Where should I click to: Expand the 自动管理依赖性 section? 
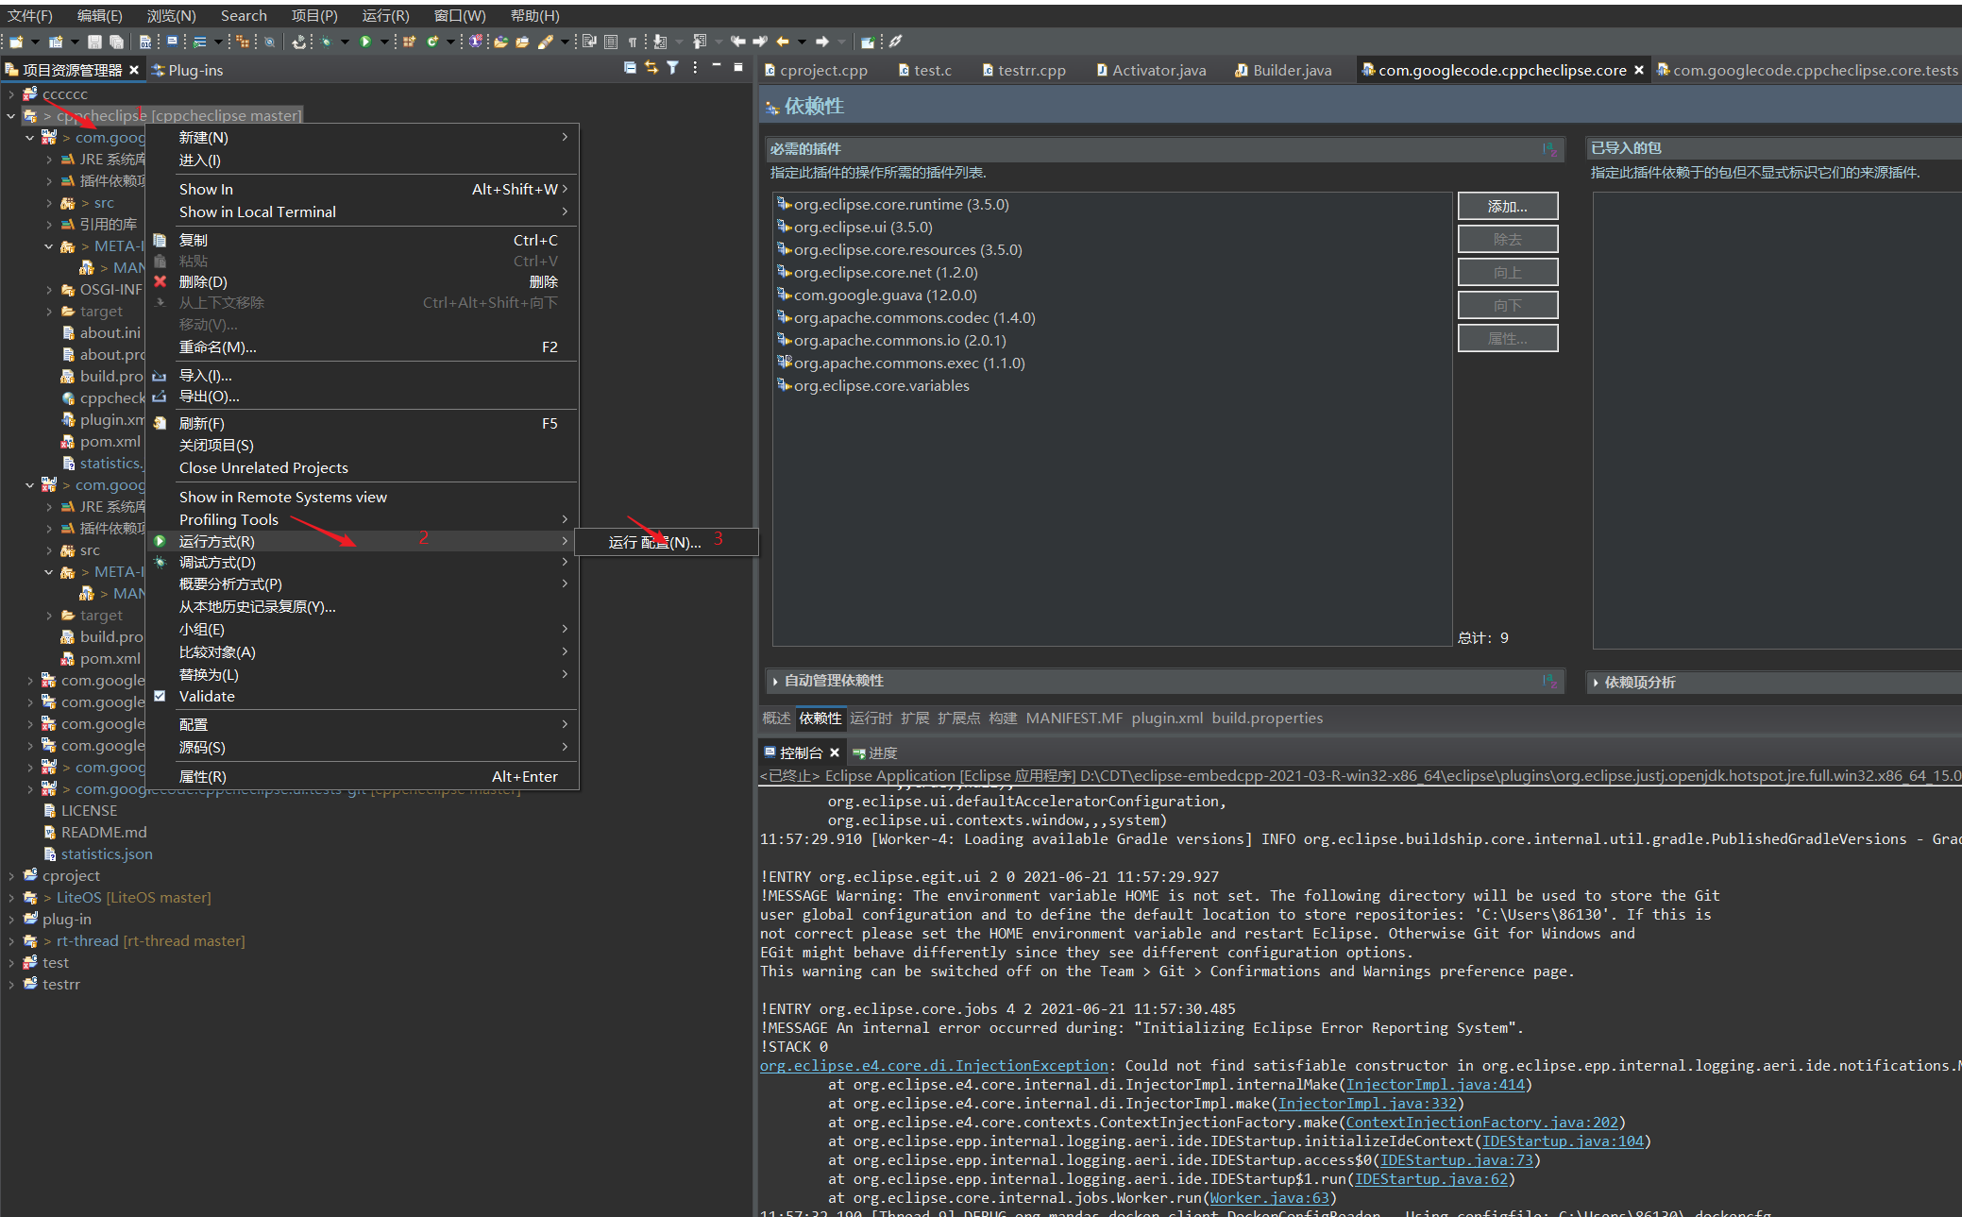point(776,681)
